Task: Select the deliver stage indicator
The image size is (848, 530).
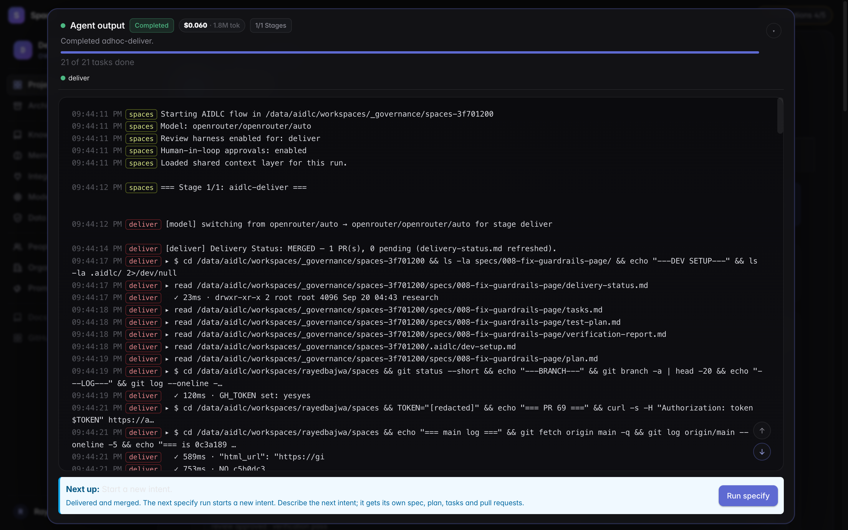Action: pyautogui.click(x=75, y=78)
